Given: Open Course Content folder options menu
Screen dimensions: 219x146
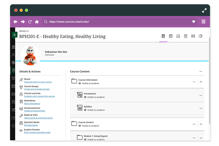Looking at the screenshot, I should click(x=194, y=124).
